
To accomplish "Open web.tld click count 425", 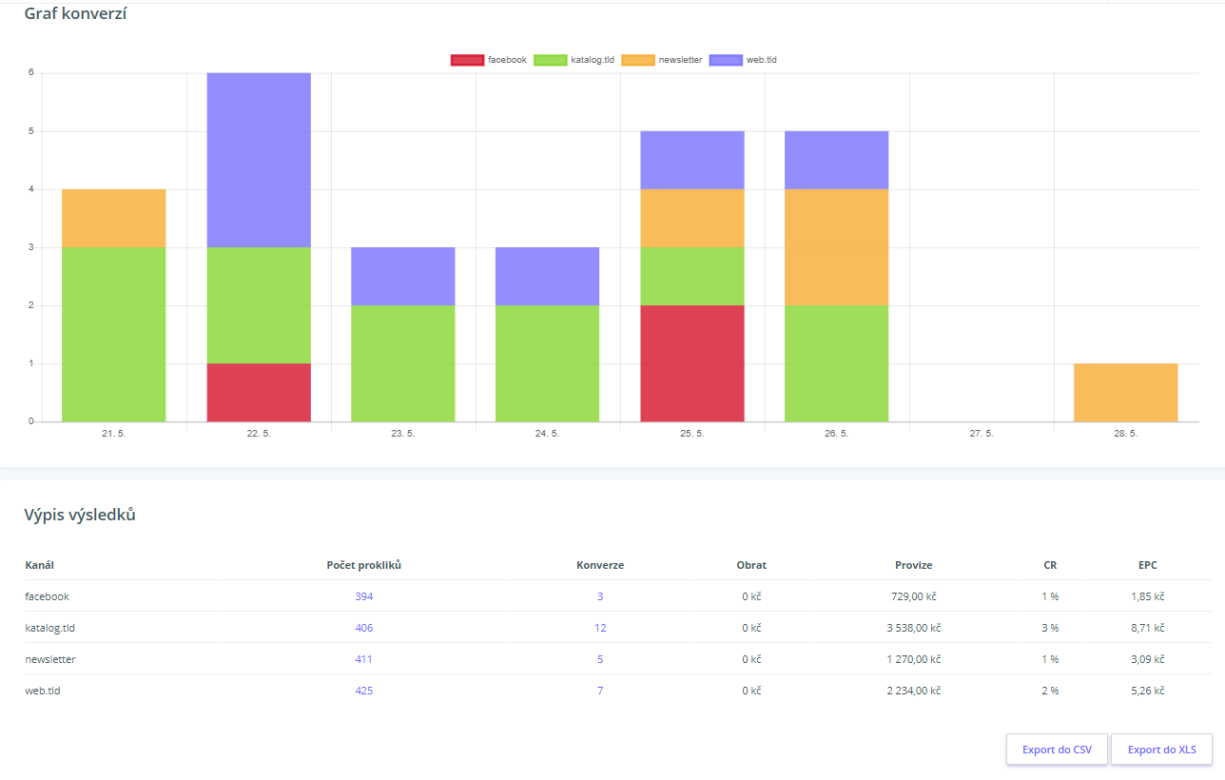I will (x=364, y=691).
